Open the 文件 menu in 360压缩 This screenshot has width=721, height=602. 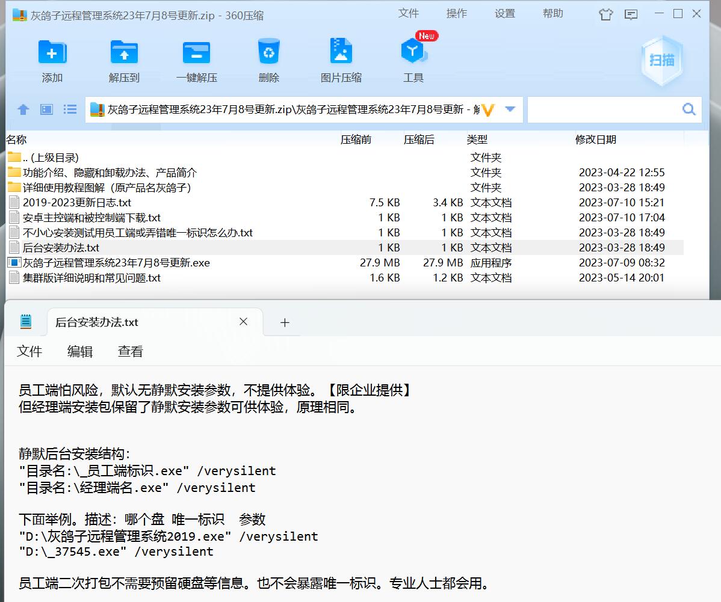pyautogui.click(x=408, y=14)
